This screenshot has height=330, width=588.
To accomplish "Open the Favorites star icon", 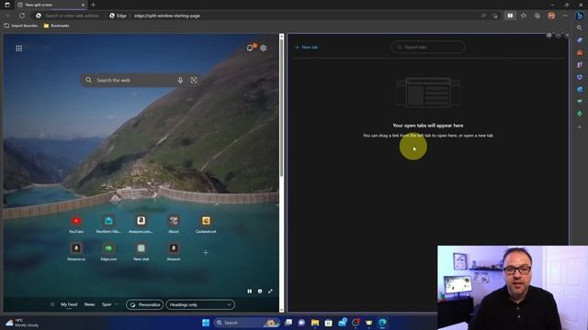I will click(524, 16).
